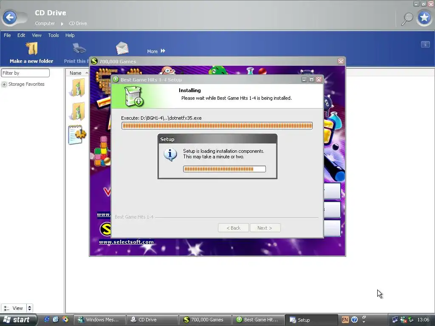Viewport: 435px width, 326px height.
Task: Click the 700,000 Games title bar icon
Action: click(x=94, y=61)
